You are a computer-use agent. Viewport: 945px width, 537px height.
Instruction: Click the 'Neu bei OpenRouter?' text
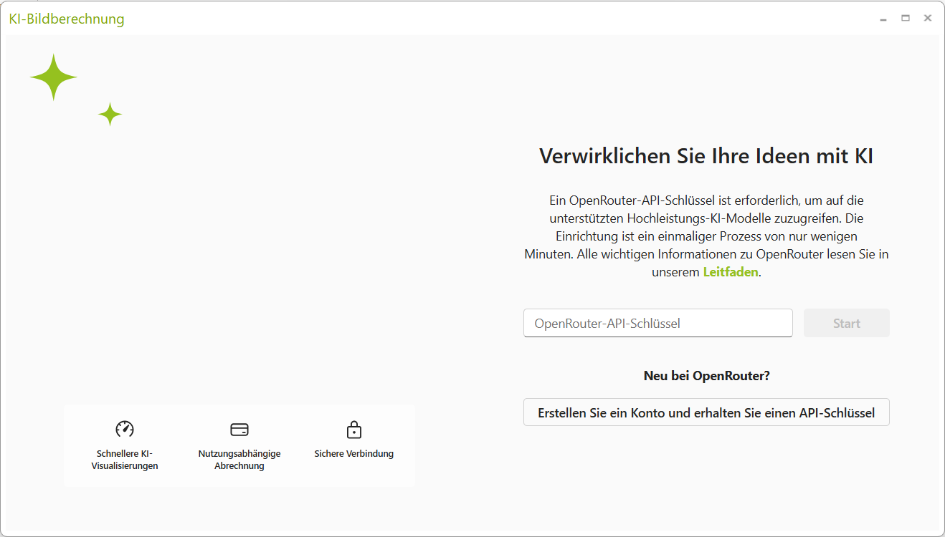coord(707,376)
